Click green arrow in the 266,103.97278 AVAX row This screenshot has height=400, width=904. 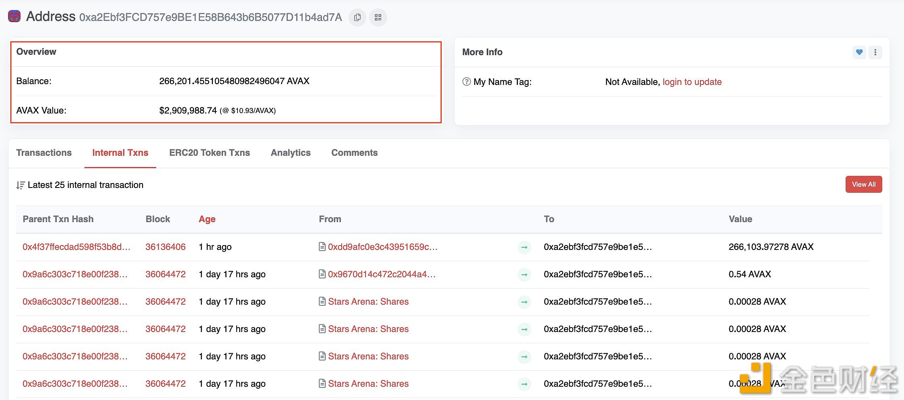pyautogui.click(x=524, y=247)
